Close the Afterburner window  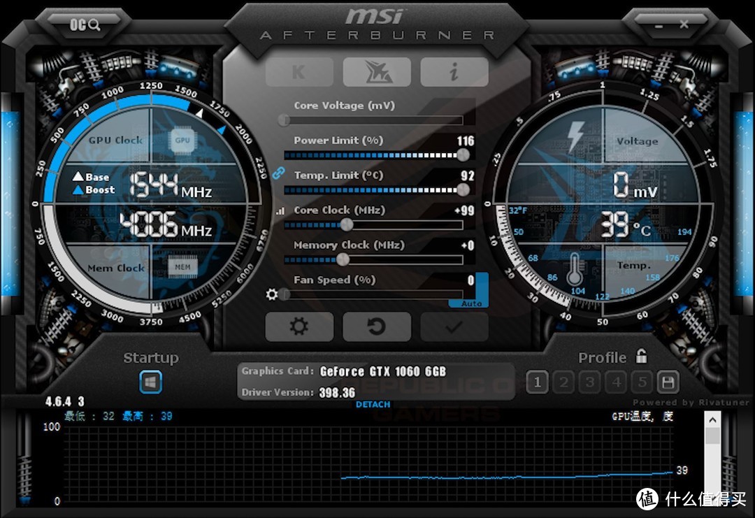click(684, 24)
